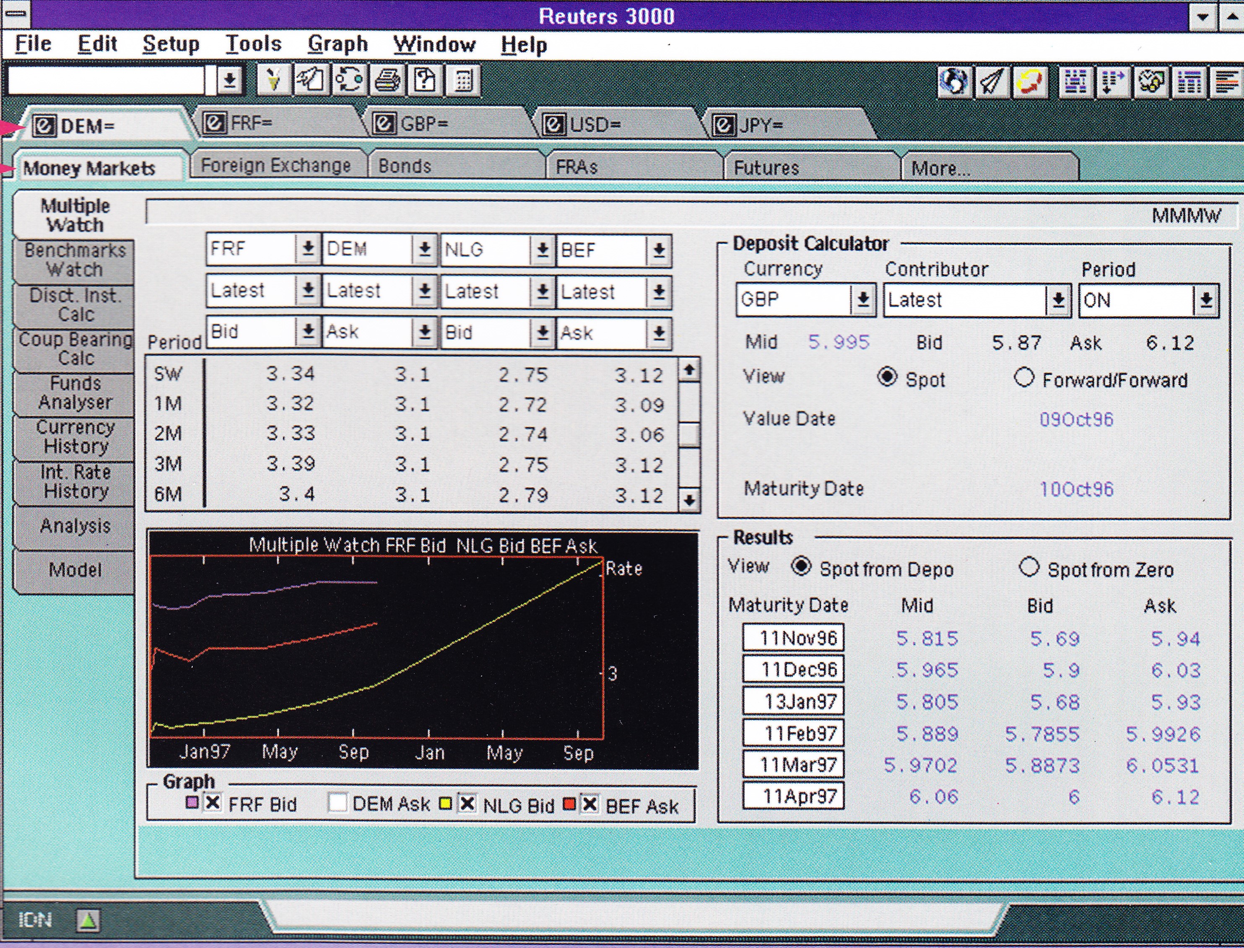Select the Spot view radio button
This screenshot has width=1244, height=948.
tap(887, 377)
